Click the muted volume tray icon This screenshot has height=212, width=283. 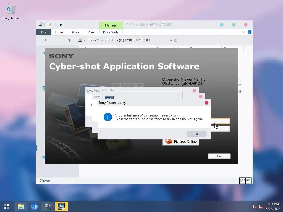pyautogui.click(x=254, y=206)
